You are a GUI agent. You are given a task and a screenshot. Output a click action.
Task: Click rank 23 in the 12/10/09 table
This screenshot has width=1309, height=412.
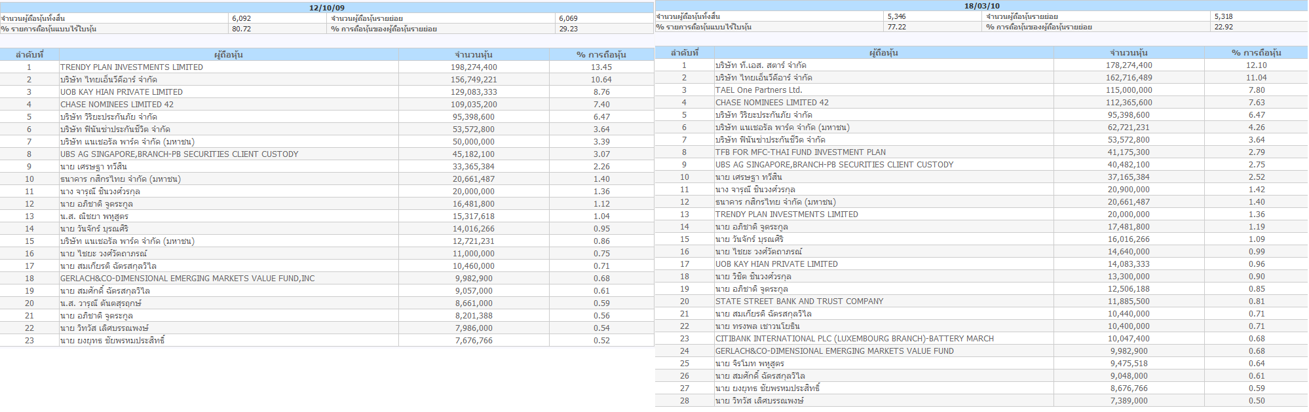tap(29, 341)
